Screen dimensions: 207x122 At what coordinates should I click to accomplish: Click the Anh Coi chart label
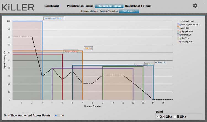pos(88,48)
